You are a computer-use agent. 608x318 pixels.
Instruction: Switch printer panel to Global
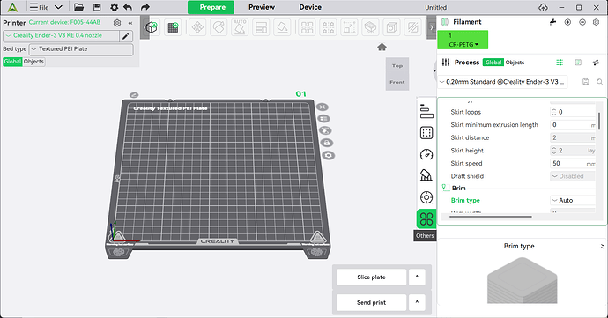click(12, 62)
